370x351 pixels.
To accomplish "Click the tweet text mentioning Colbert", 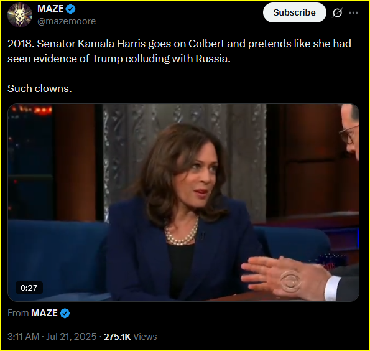I will [179, 51].
